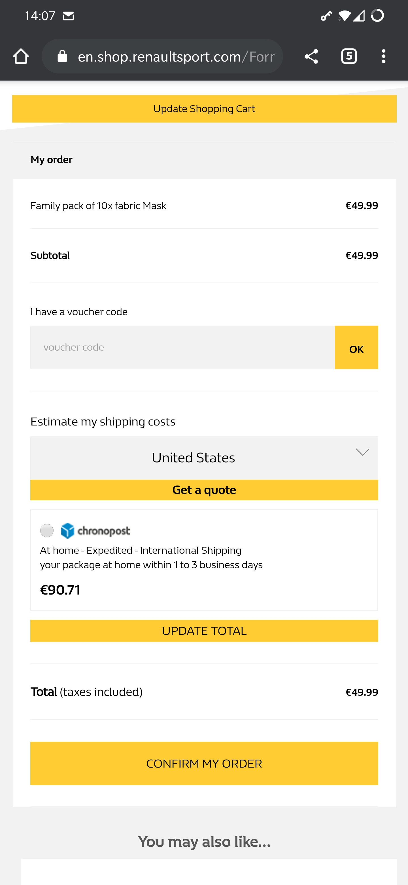This screenshot has height=885, width=408.
Task: Expand the United States country dropdown
Action: point(193,458)
